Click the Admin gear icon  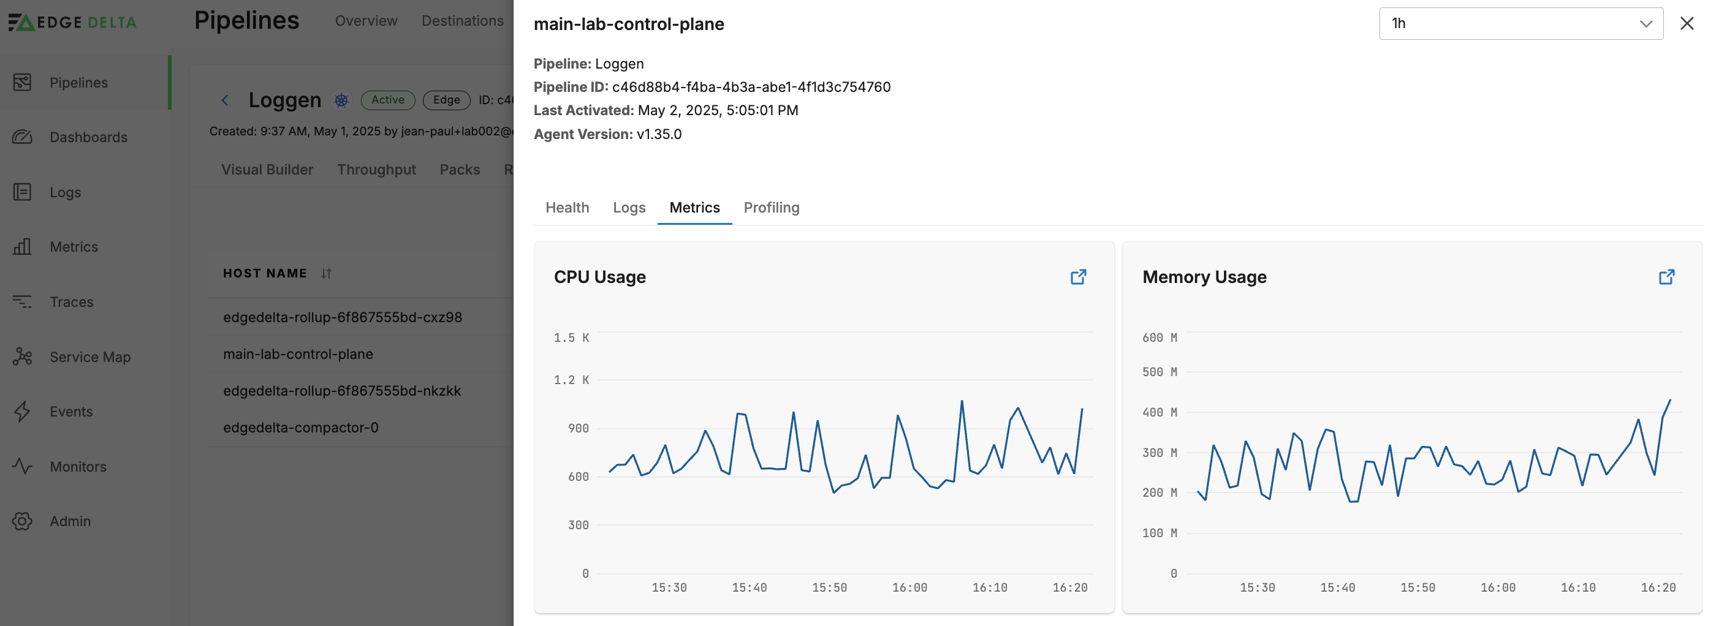tap(22, 521)
